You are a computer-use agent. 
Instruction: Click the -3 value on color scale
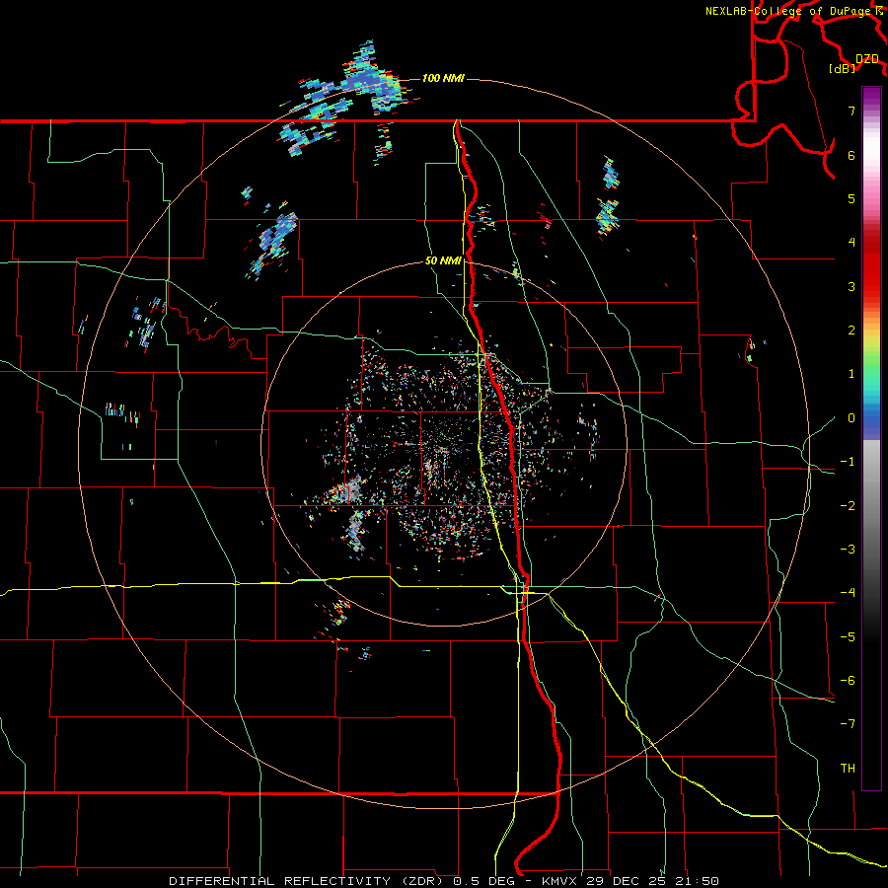click(848, 550)
